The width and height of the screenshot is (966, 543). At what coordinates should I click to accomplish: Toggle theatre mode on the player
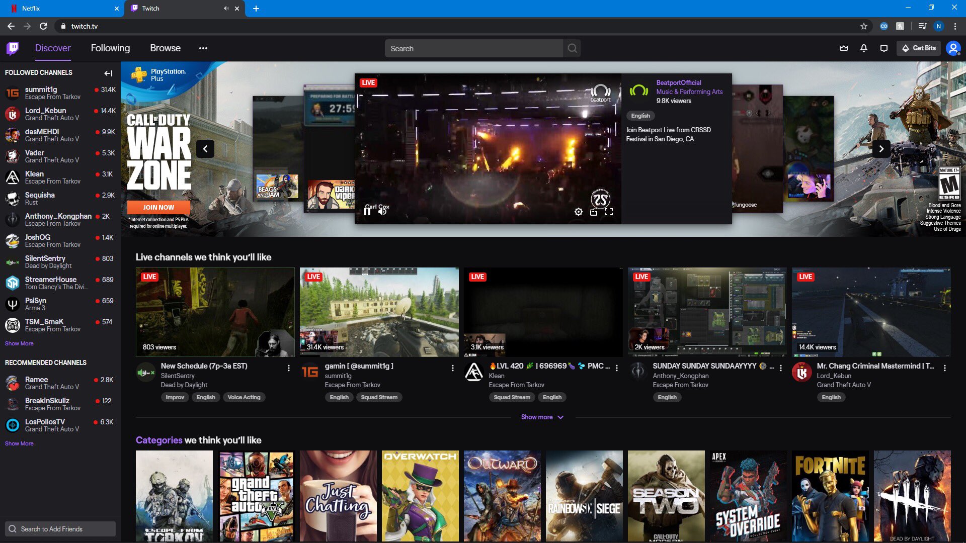(594, 212)
